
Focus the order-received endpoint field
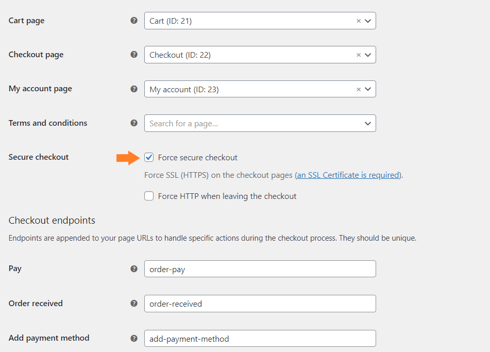coord(260,304)
